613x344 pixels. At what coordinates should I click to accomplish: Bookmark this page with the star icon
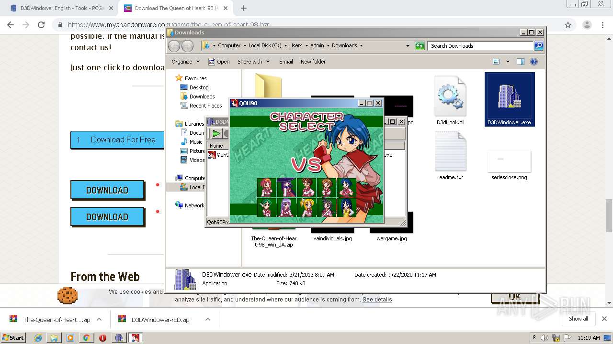[x=568, y=25]
